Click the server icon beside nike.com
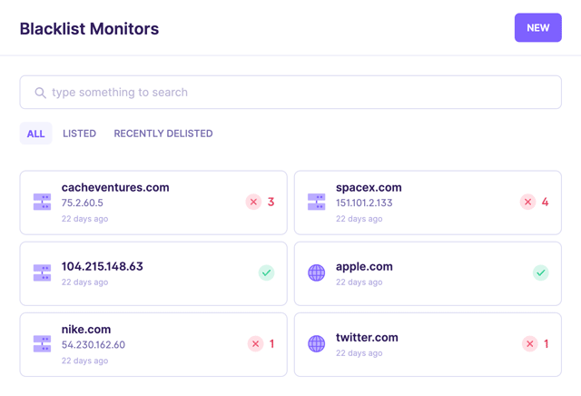 point(42,343)
